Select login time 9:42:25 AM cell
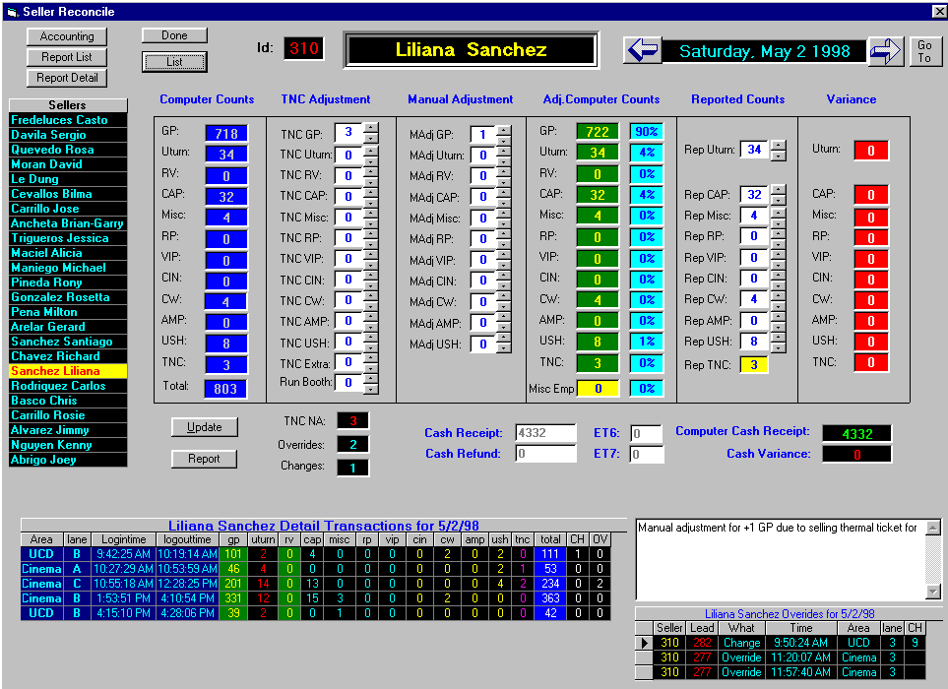948x689 pixels. click(123, 553)
